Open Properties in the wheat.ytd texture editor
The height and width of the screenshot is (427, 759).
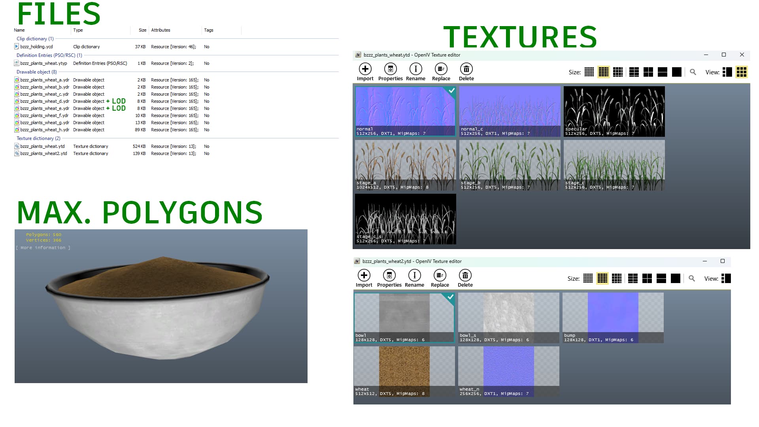click(390, 69)
